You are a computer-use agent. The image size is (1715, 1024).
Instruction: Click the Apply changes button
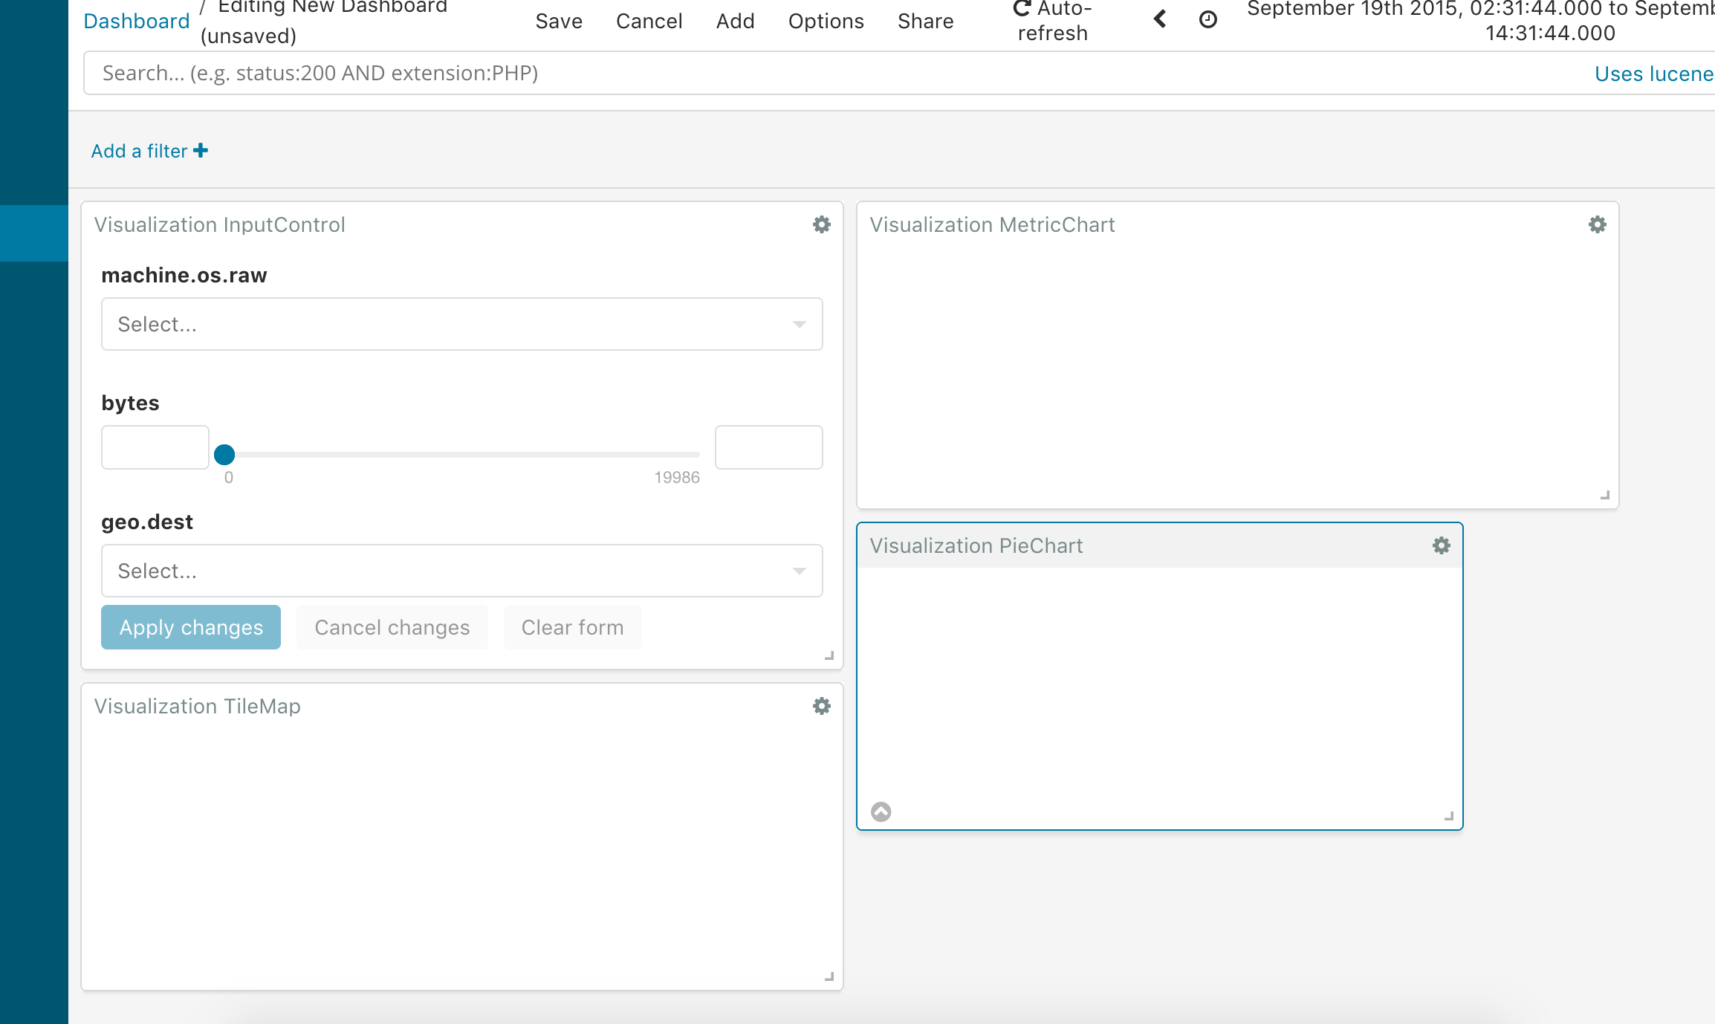click(x=191, y=627)
